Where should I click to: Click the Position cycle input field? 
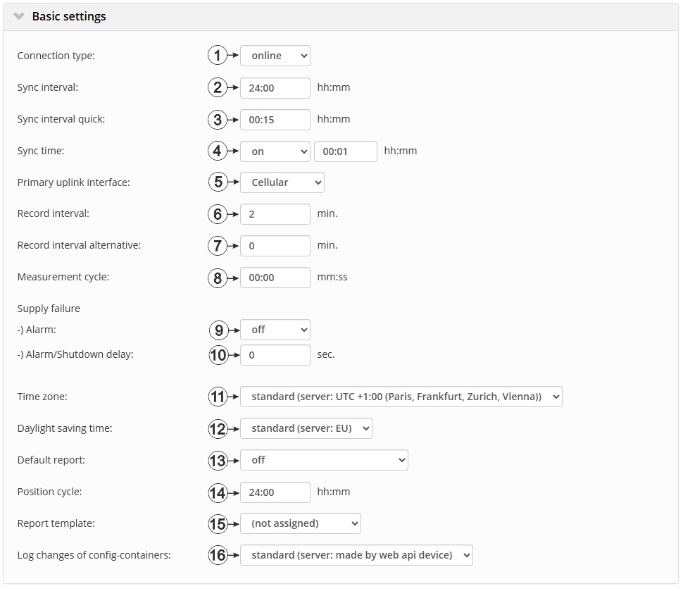pos(275,492)
